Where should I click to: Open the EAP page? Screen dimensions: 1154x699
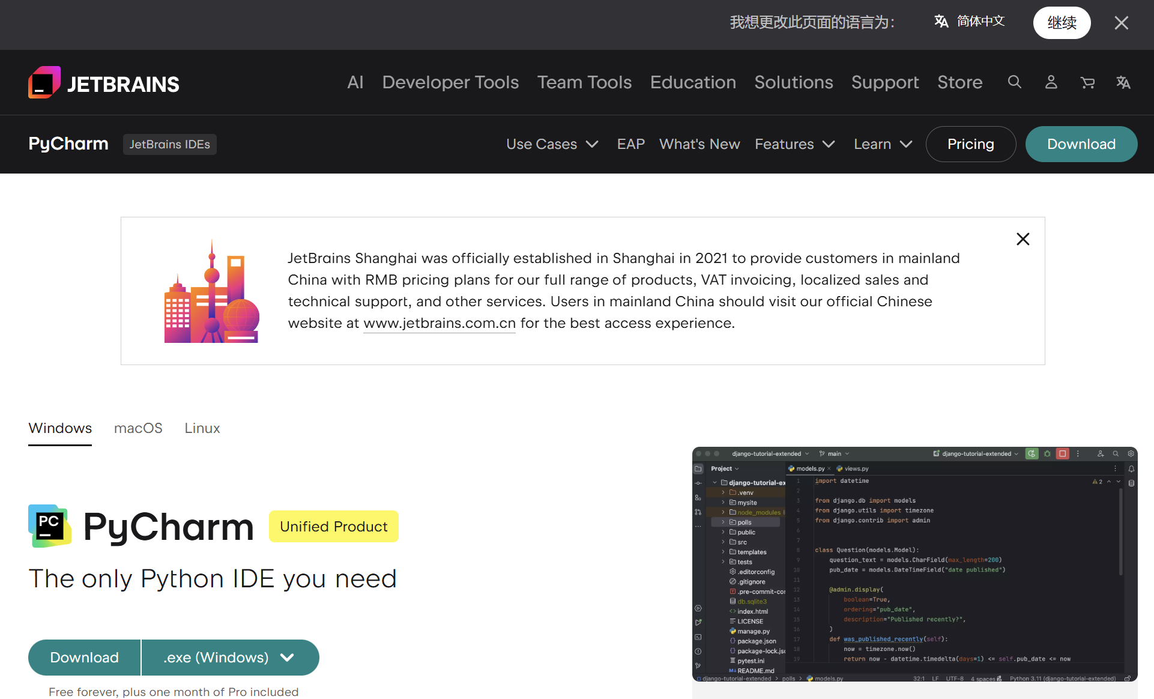tap(631, 144)
